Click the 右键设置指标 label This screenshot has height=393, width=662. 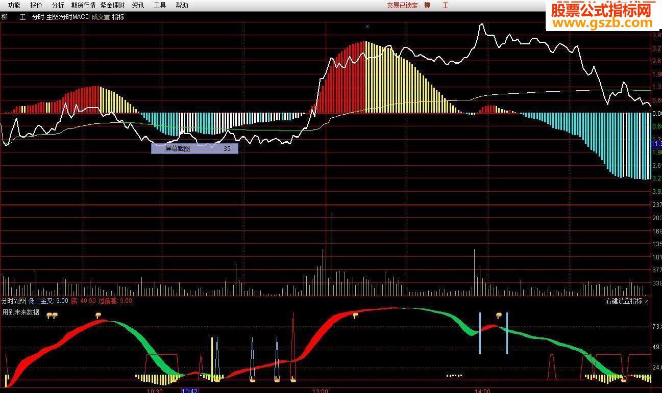tap(624, 301)
